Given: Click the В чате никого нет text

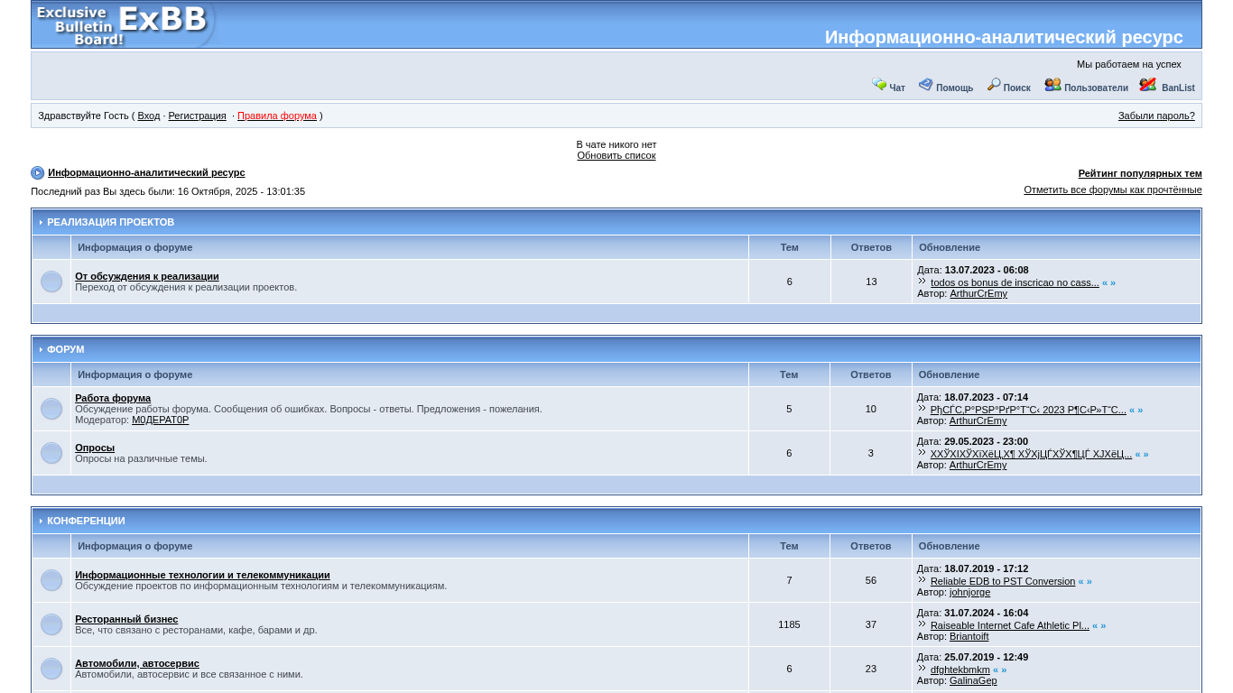Looking at the screenshot, I should click(x=616, y=144).
